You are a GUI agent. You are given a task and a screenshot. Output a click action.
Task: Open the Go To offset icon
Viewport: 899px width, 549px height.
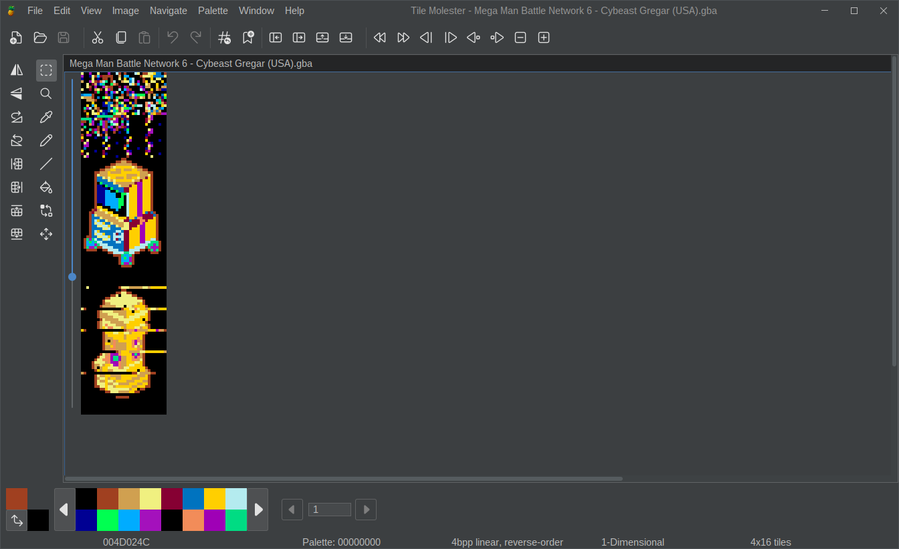(225, 38)
